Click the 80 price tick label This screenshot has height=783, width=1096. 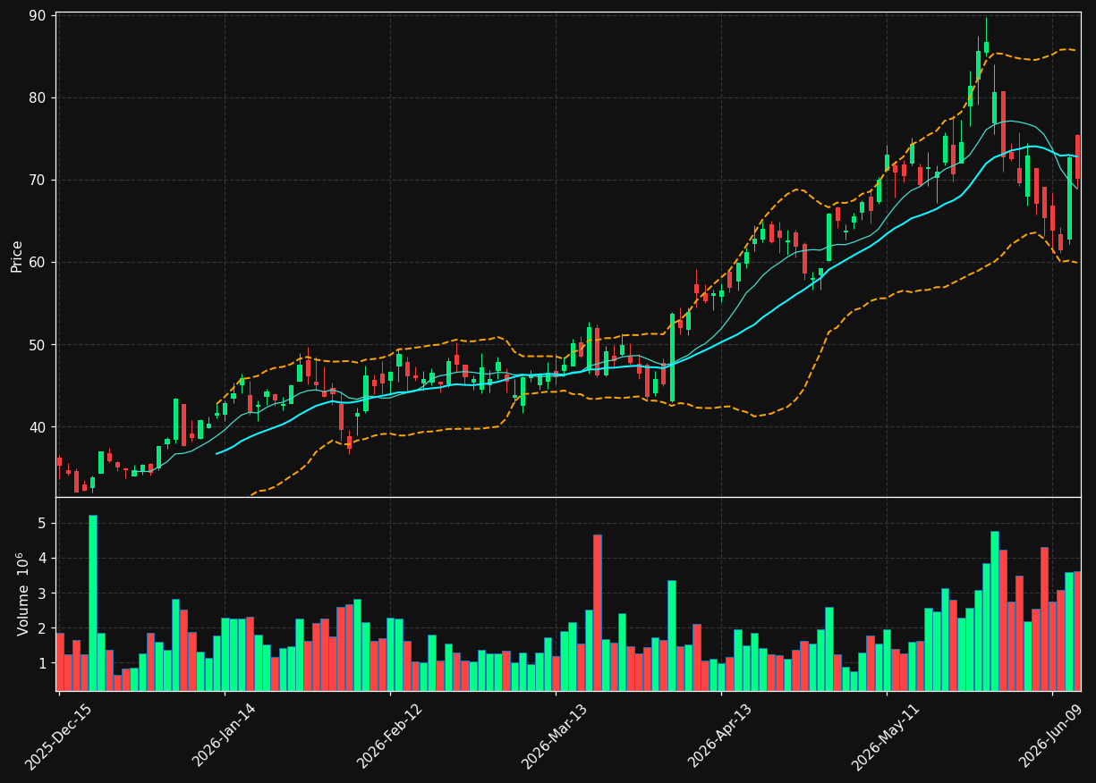click(39, 97)
